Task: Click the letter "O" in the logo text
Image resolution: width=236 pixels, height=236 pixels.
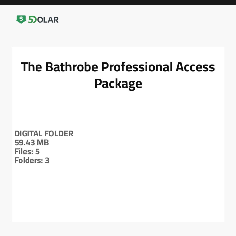Action: (x=40, y=20)
